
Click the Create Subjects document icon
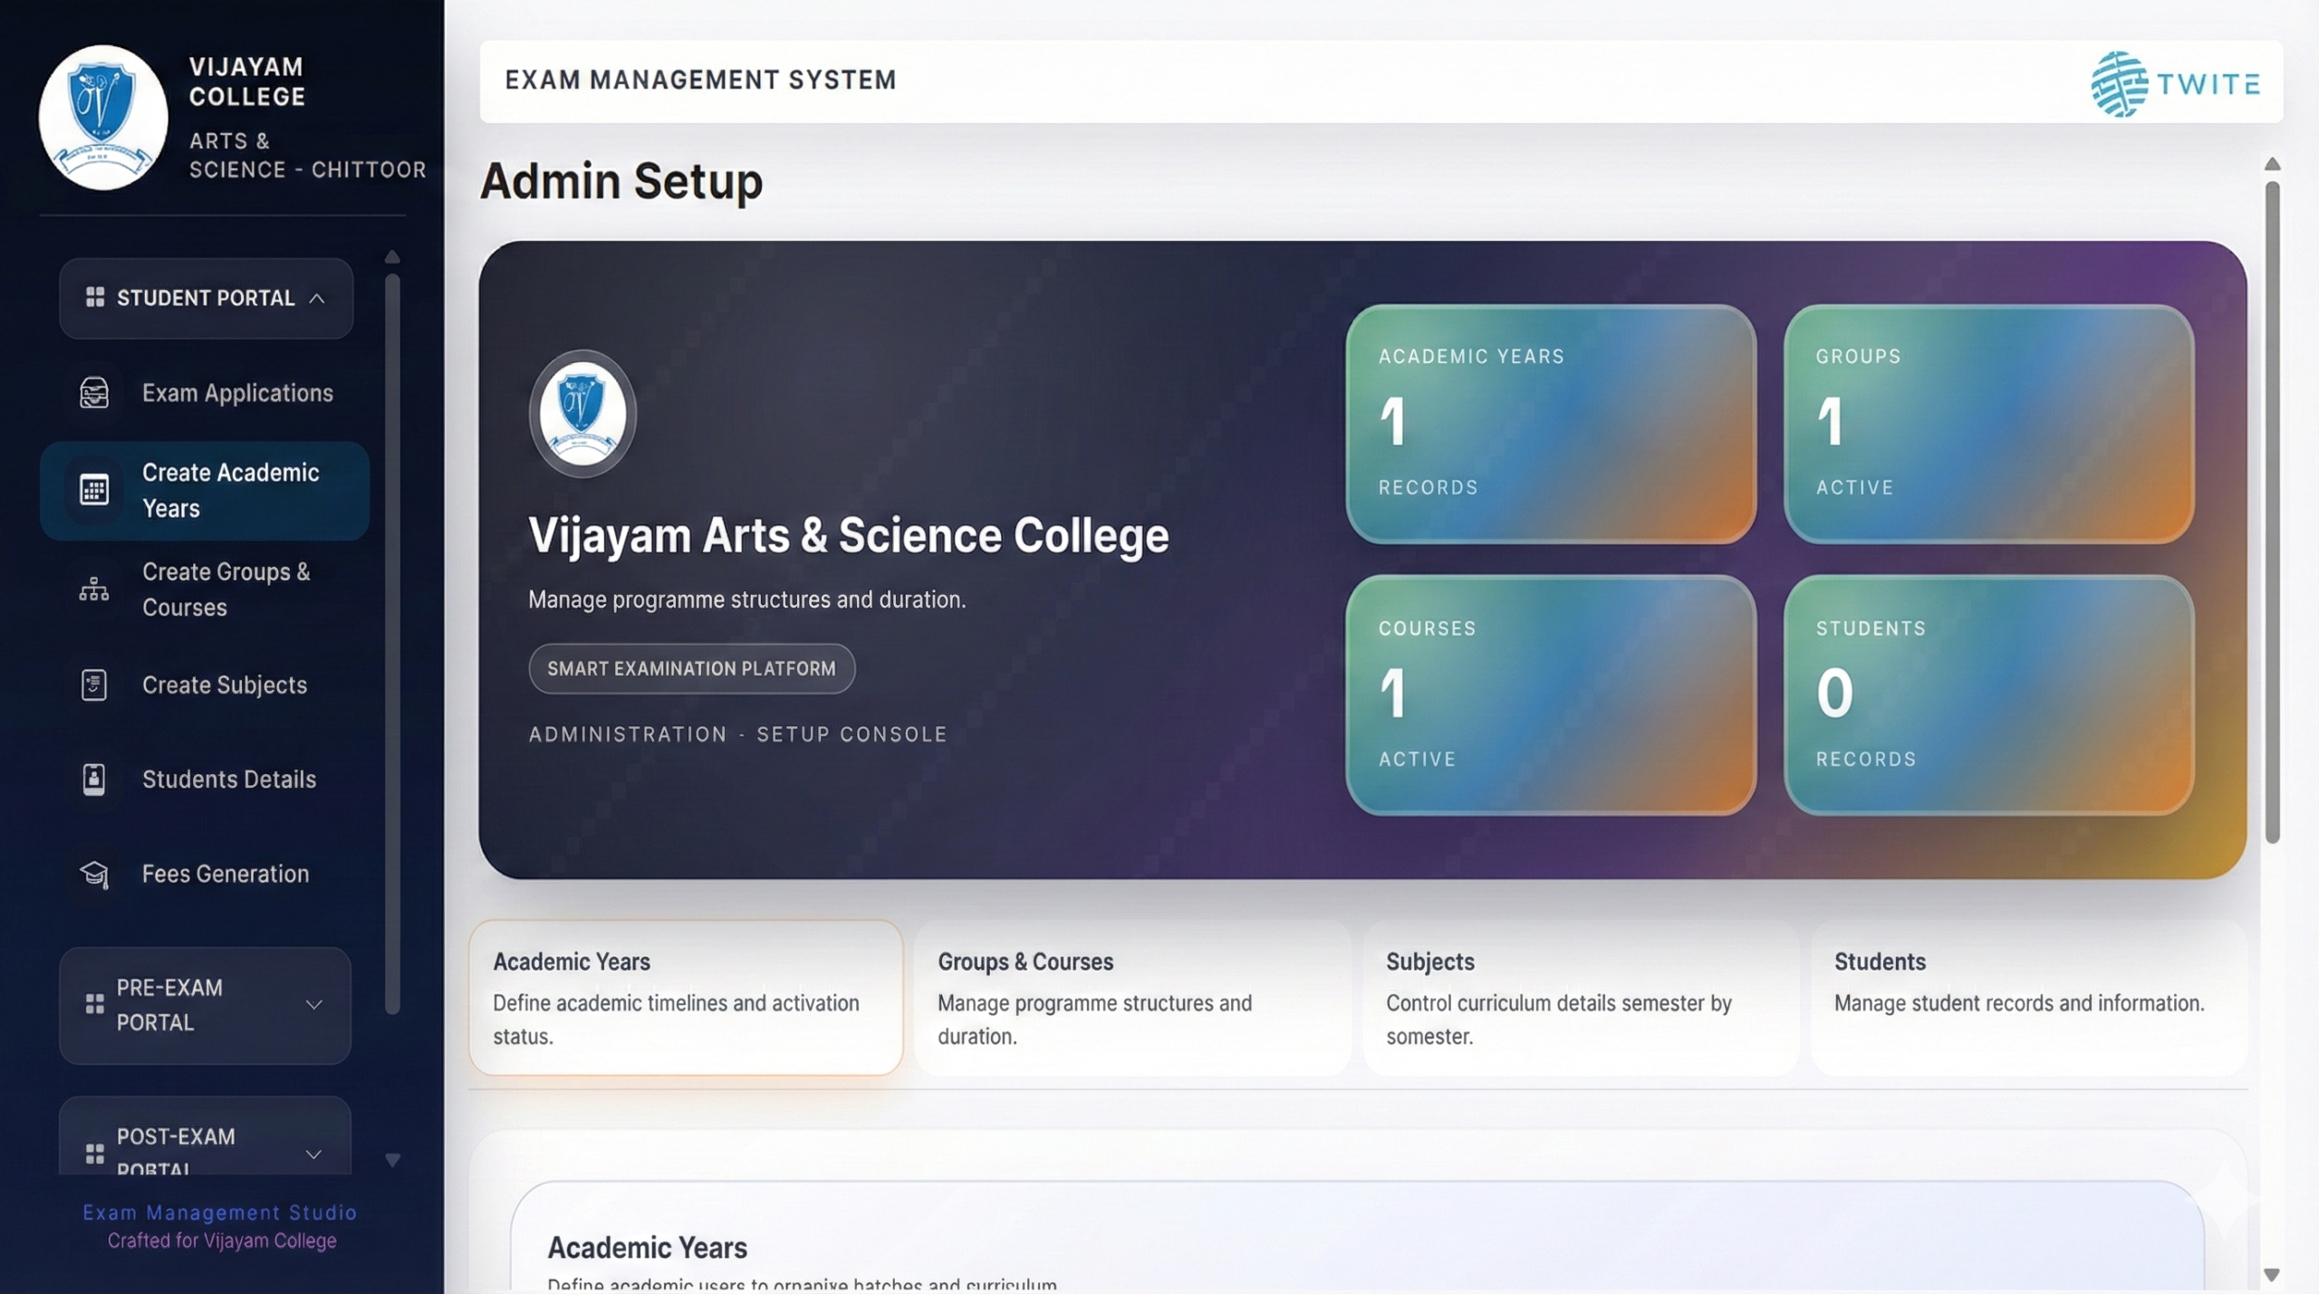click(94, 685)
